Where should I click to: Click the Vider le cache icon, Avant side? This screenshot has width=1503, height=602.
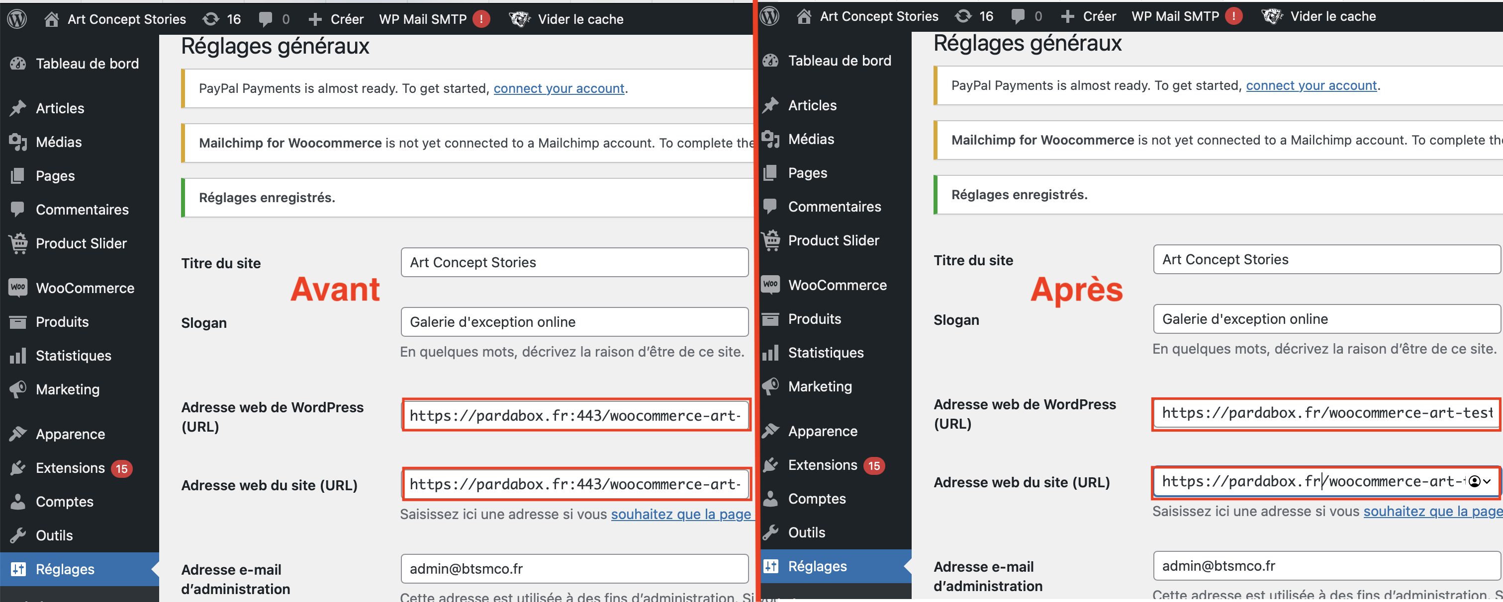coord(519,19)
